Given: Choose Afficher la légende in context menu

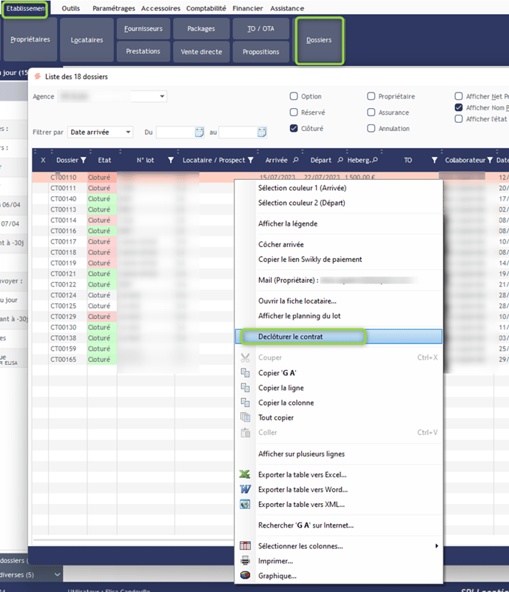Looking at the screenshot, I should tap(288, 223).
